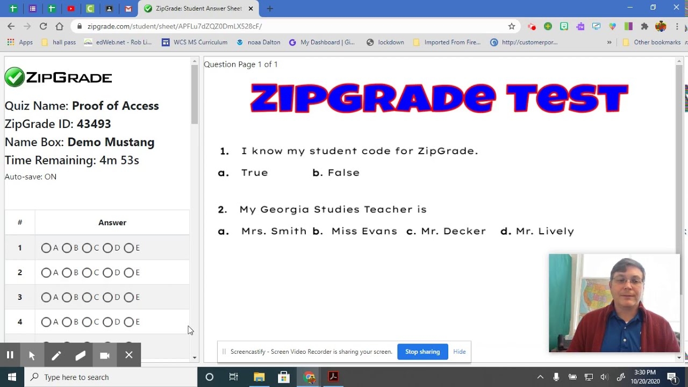Select answer B for question 4

(67, 322)
